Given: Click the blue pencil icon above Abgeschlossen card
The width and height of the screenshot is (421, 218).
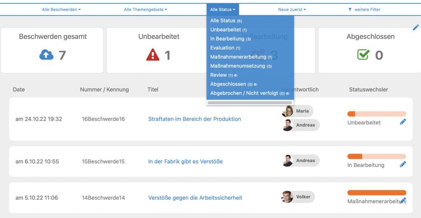Looking at the screenshot, I should pyautogui.click(x=416, y=28).
